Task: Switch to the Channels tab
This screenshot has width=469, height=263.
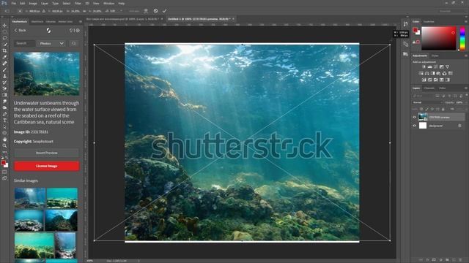Action: (429, 88)
